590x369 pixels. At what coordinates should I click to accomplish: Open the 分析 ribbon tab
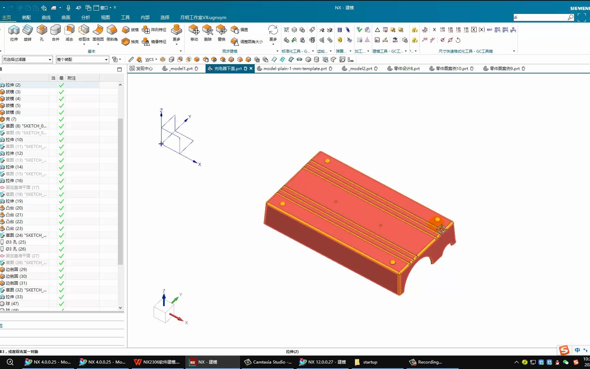click(86, 17)
